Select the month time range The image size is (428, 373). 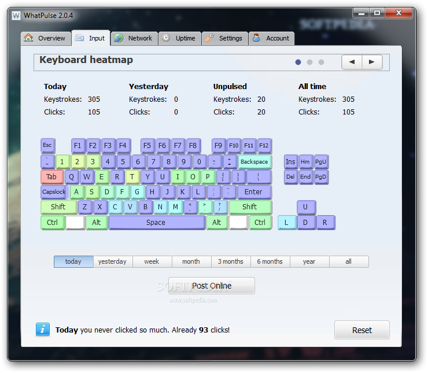[x=191, y=261]
